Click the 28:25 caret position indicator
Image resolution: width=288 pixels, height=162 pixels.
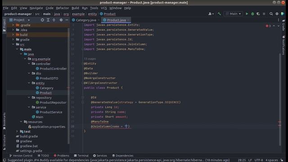point(242,160)
